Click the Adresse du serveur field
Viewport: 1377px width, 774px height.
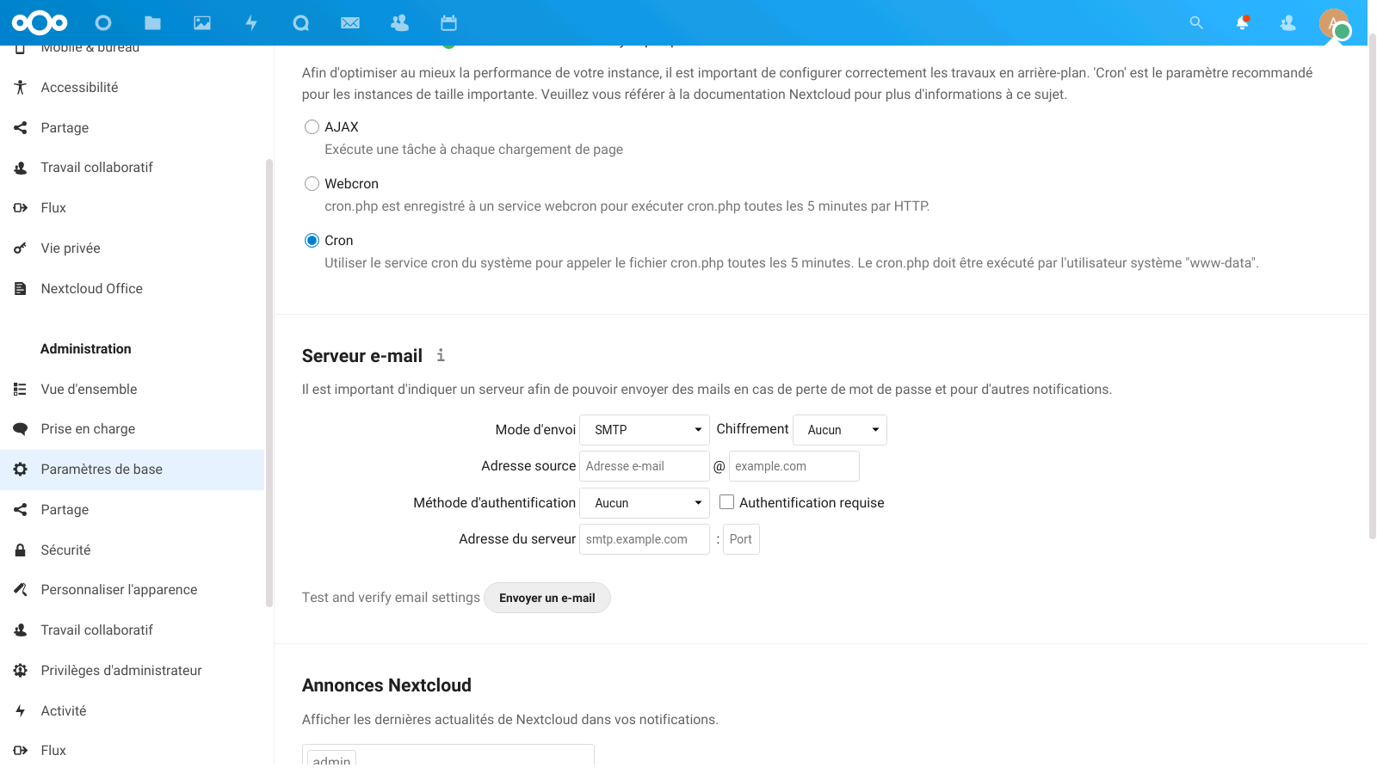[x=645, y=539]
